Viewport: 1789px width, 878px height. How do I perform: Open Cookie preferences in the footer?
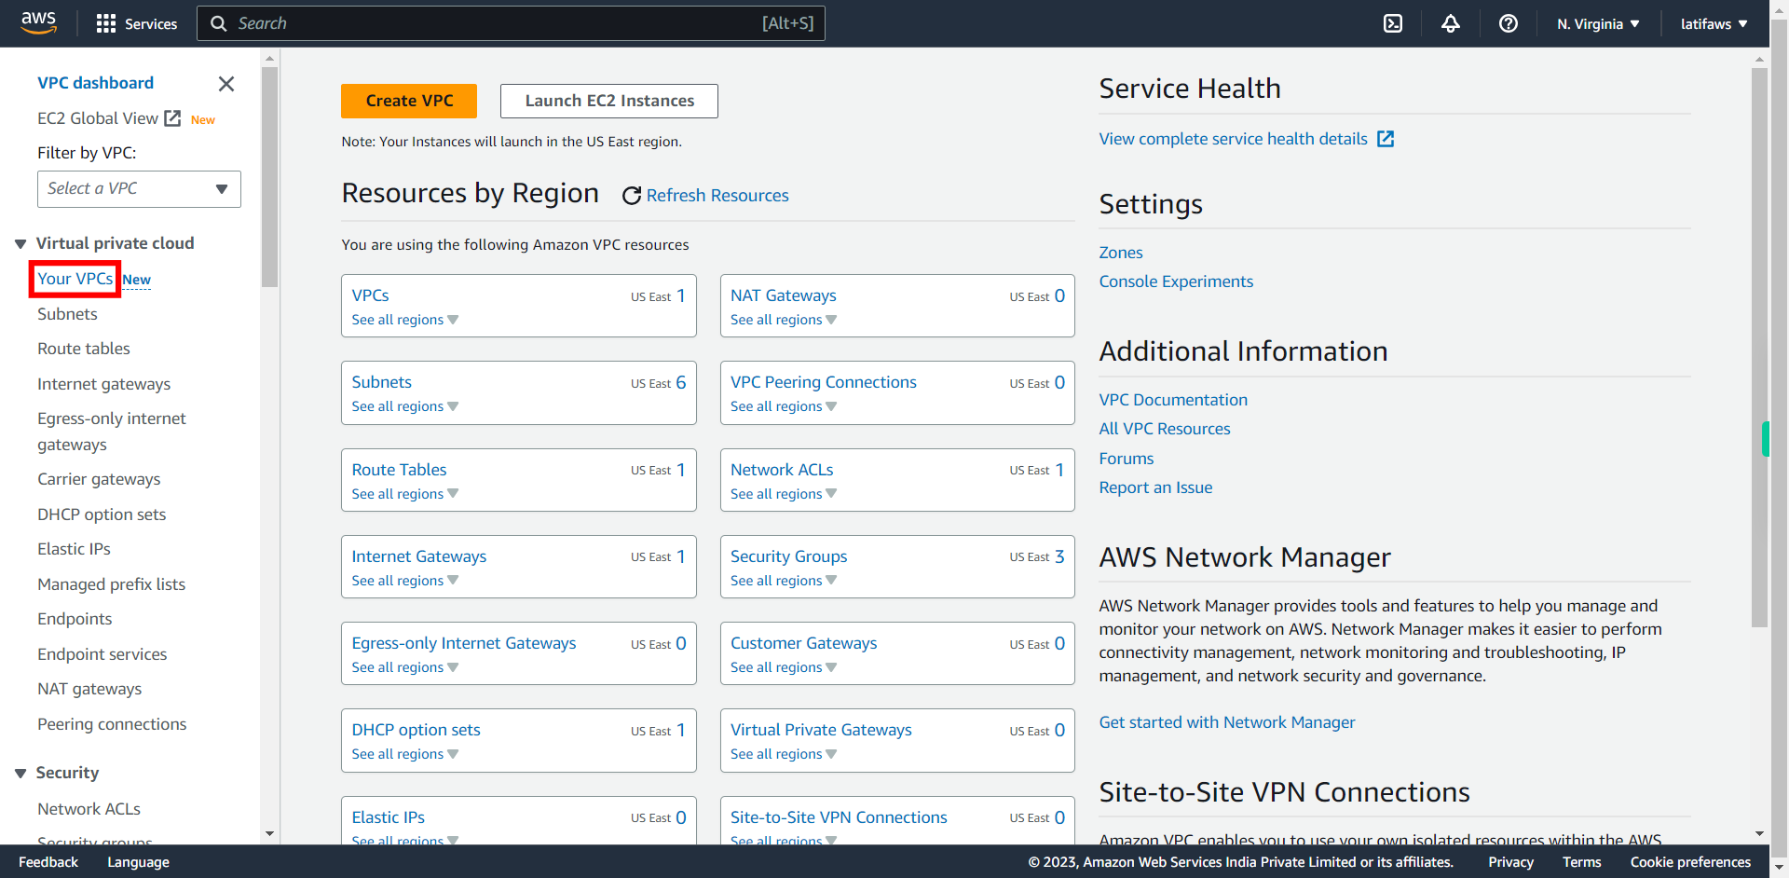click(x=1690, y=862)
